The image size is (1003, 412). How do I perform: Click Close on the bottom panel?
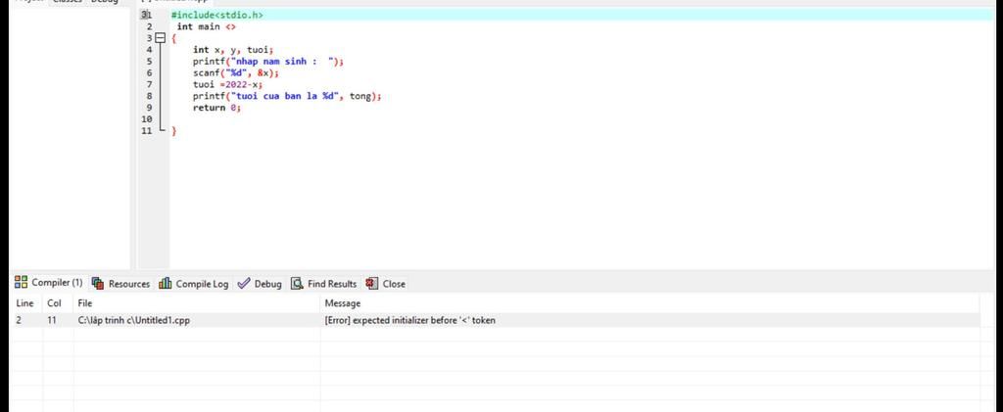point(386,284)
